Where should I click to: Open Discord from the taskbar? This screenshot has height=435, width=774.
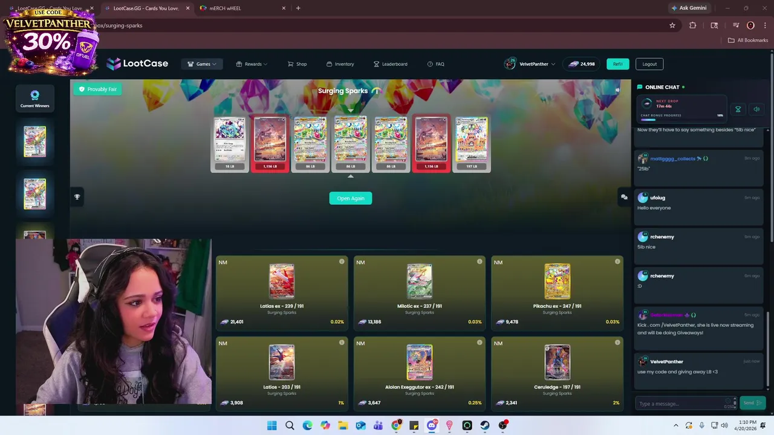[x=432, y=425]
